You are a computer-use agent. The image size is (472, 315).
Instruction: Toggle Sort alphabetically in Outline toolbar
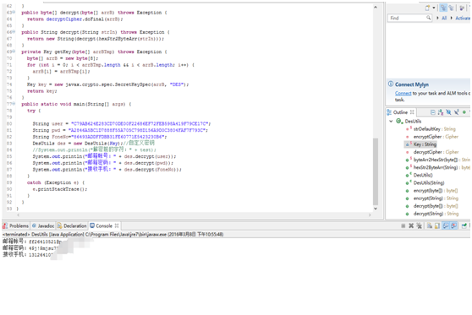pos(441,112)
